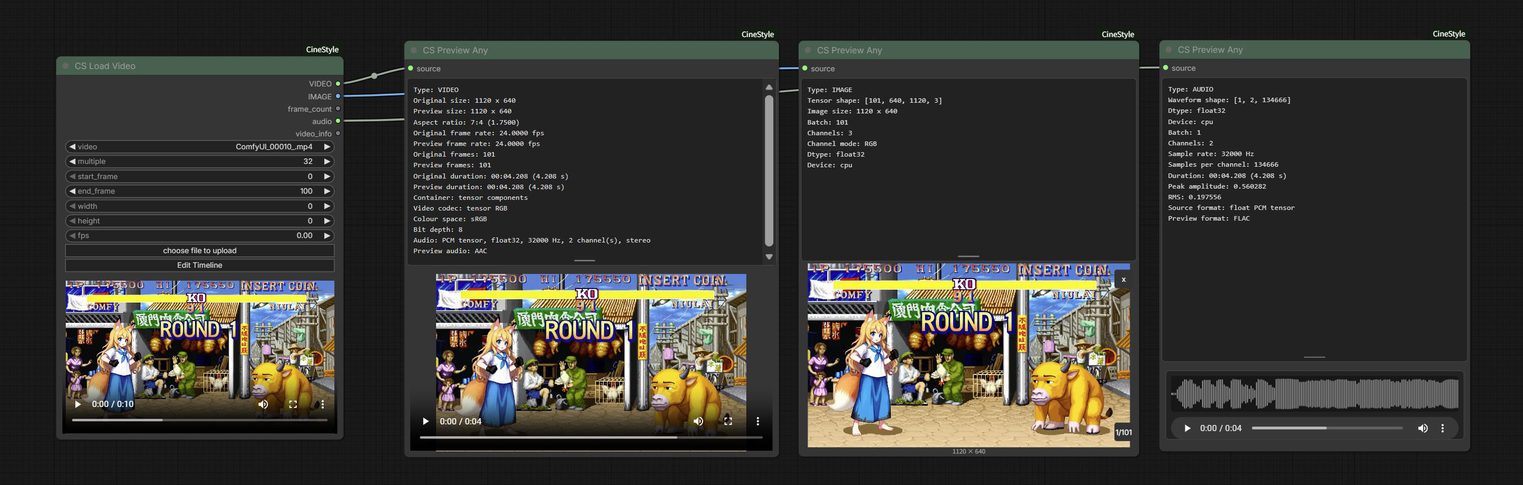This screenshot has width=1523, height=485.
Task: Select the audio output socket
Action: tap(338, 121)
